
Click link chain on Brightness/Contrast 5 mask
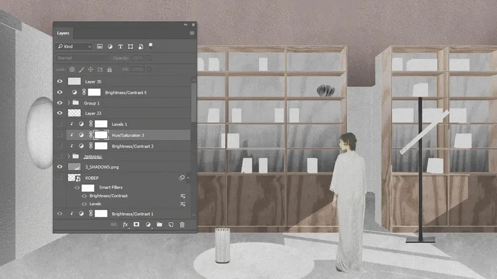(x=84, y=92)
